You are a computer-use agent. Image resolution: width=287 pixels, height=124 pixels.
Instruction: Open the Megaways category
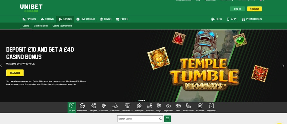(x=211, y=107)
